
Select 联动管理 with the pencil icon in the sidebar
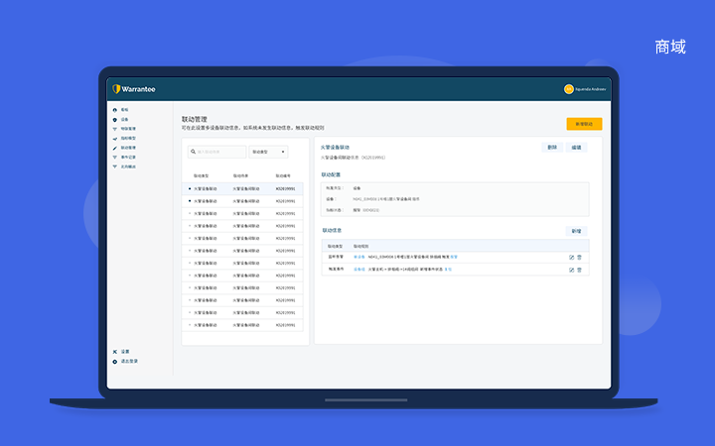click(x=124, y=148)
